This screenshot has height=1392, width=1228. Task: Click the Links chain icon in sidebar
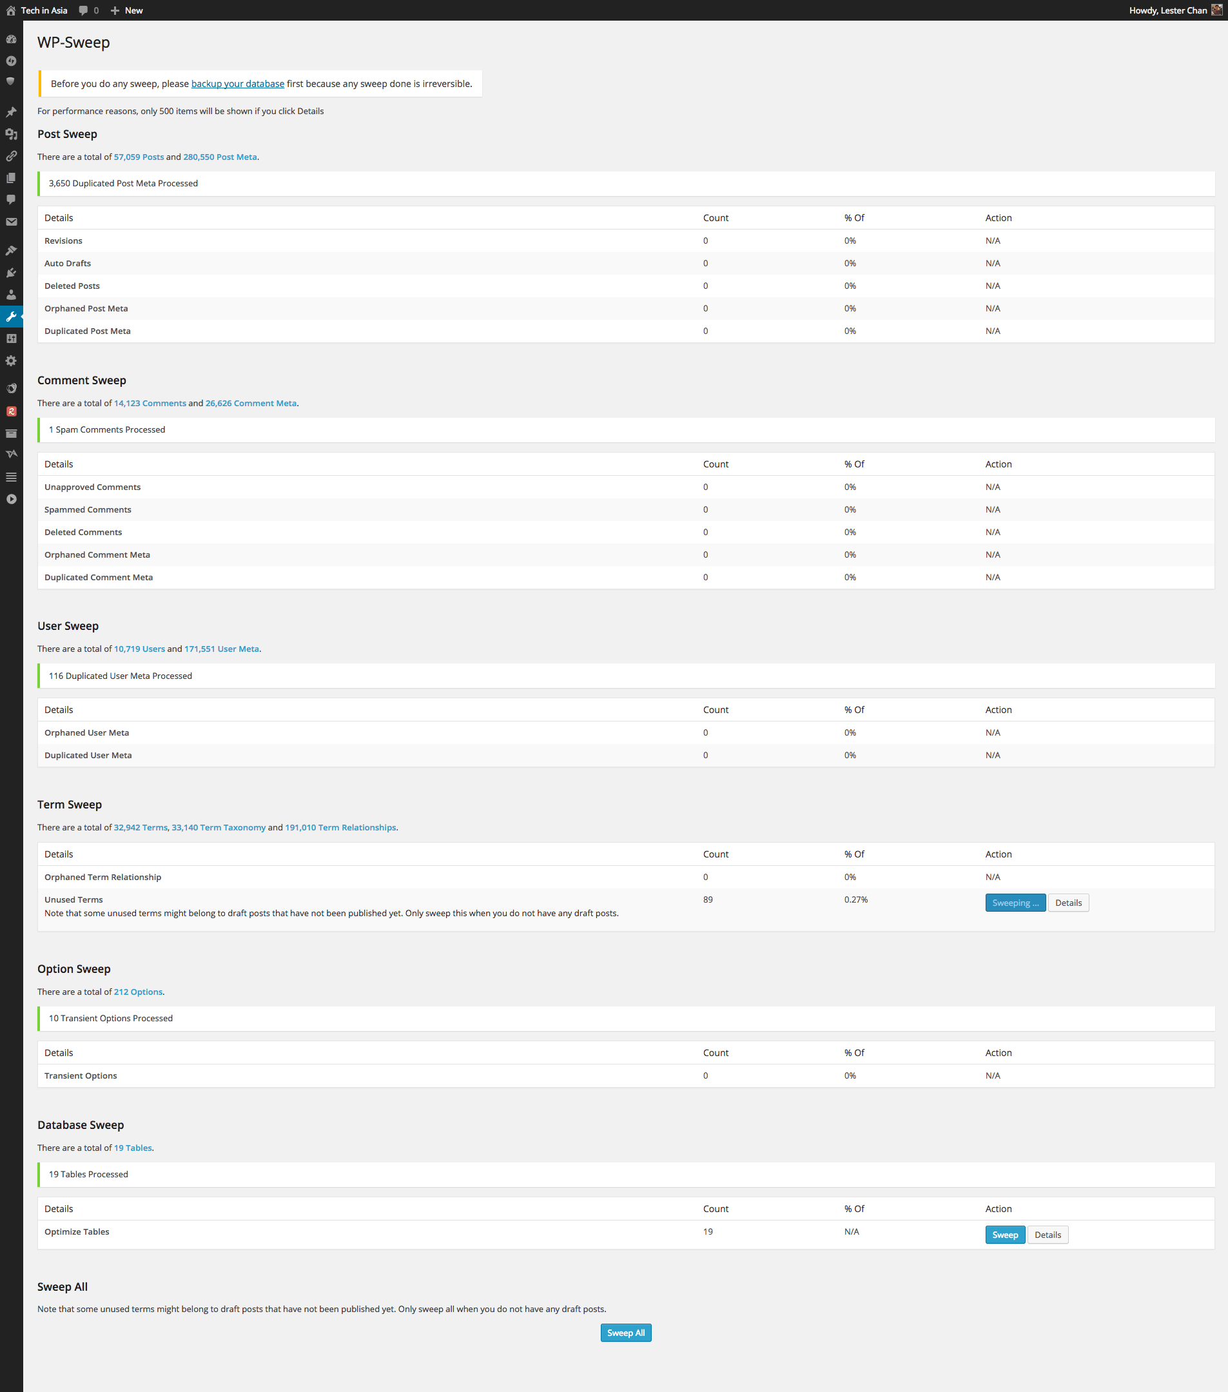[x=11, y=156]
